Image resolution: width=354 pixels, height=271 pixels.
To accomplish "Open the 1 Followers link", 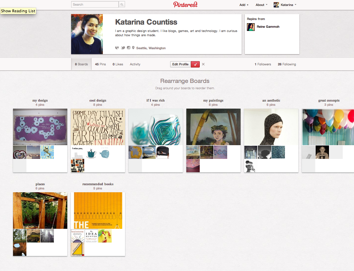I will (x=263, y=64).
